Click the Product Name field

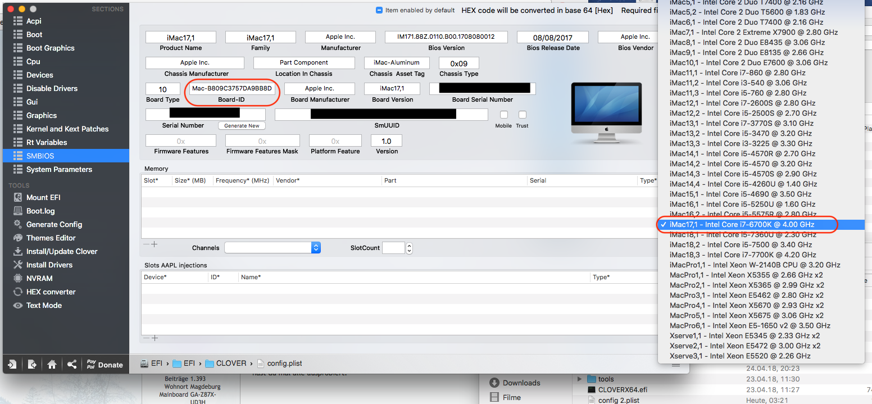pyautogui.click(x=181, y=37)
